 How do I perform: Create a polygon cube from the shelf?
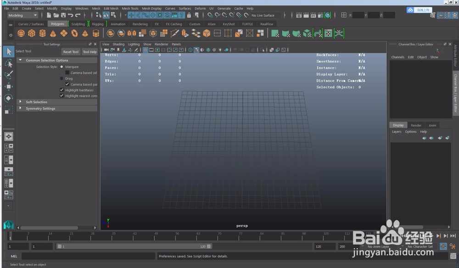(32, 33)
